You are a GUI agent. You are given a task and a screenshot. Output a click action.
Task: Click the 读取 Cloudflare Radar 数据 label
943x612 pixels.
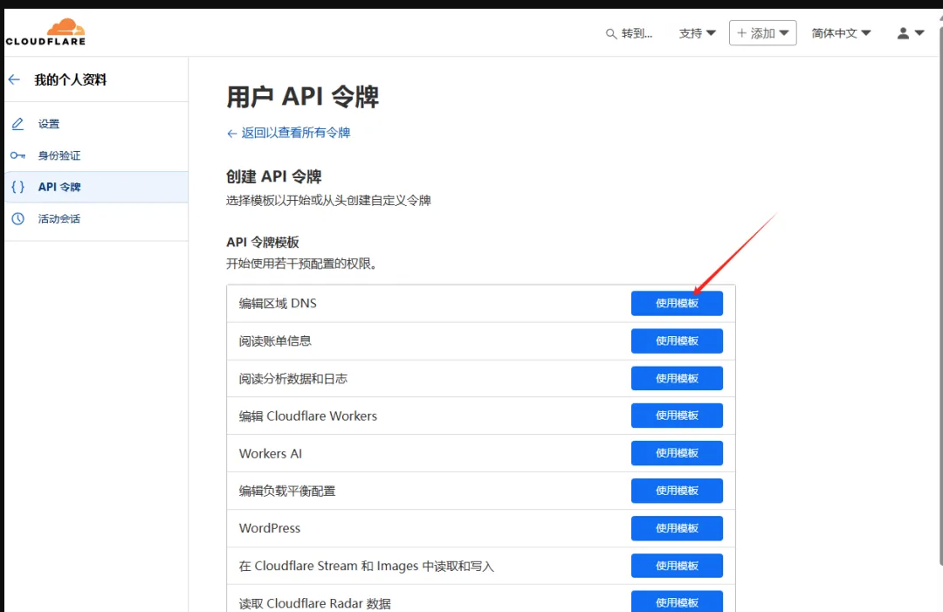(314, 603)
